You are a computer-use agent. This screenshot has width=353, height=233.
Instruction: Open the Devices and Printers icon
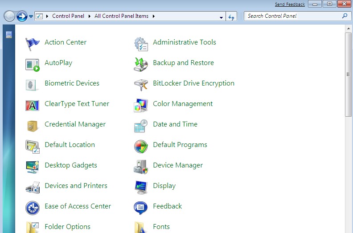(x=33, y=188)
